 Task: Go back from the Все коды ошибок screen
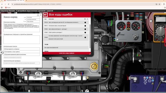pos(46,15)
